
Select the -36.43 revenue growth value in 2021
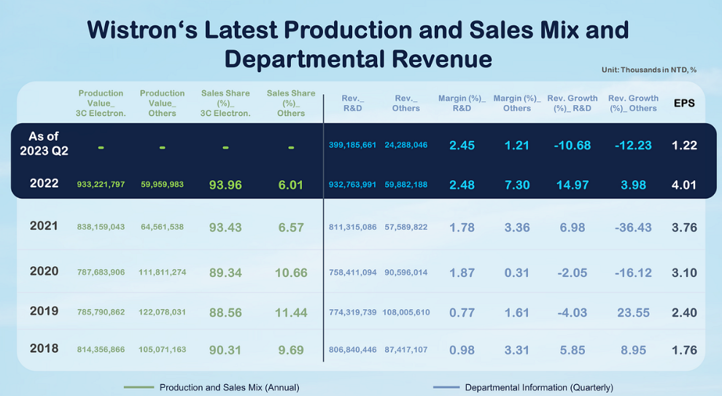point(633,228)
